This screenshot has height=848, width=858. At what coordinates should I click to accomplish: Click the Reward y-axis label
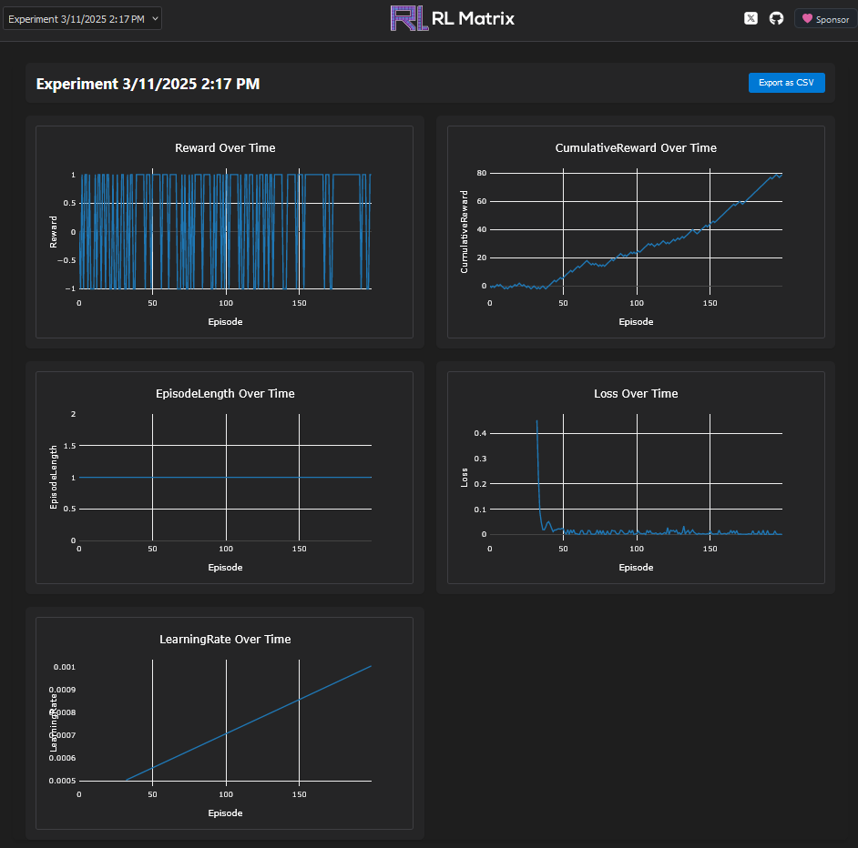click(51, 230)
